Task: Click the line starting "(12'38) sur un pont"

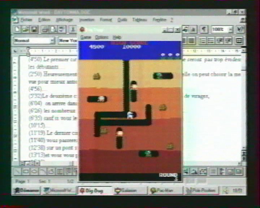Action: 53,147
